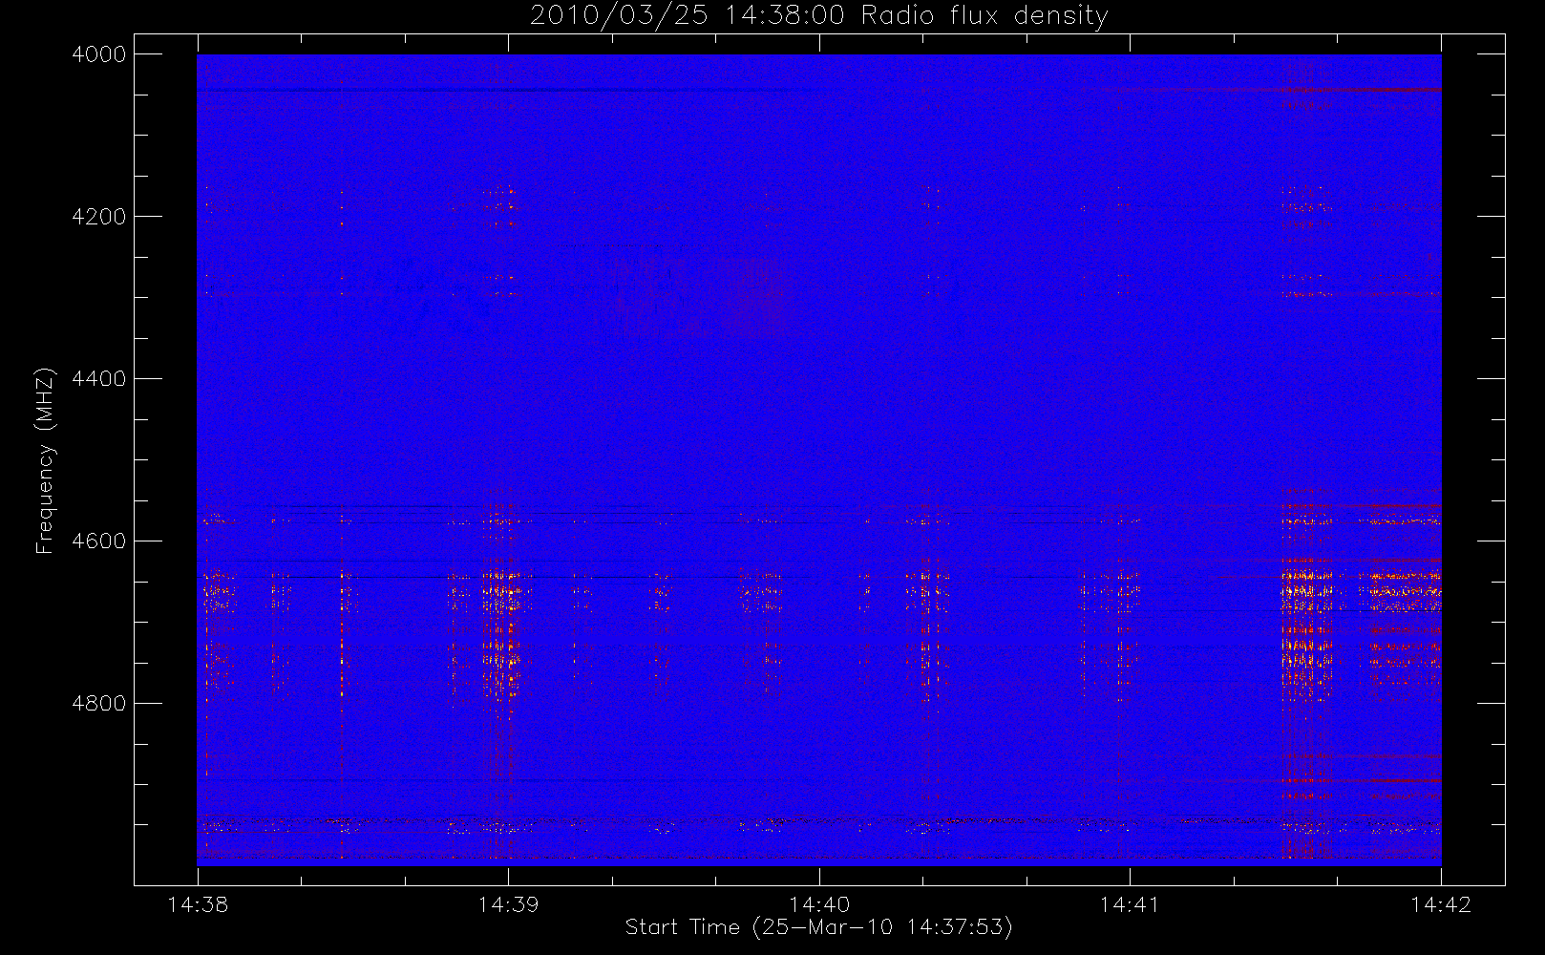Click the 'Frequency (MHZ)' axis label
The width and height of the screenshot is (1545, 955).
click(x=44, y=460)
